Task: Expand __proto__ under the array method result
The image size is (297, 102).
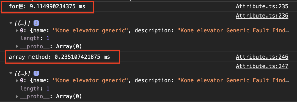Action: [x=17, y=97]
